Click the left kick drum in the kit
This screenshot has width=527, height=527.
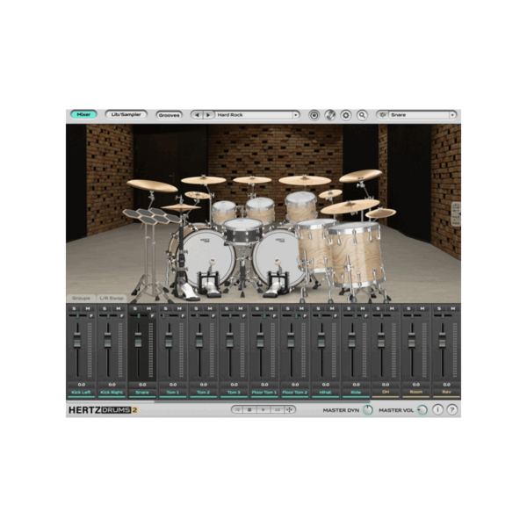pyautogui.click(x=205, y=257)
